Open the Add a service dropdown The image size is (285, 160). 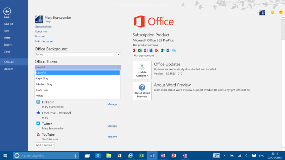[x=45, y=145]
